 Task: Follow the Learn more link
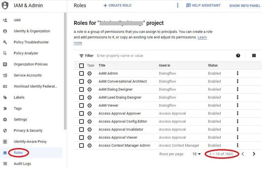click(x=202, y=37)
